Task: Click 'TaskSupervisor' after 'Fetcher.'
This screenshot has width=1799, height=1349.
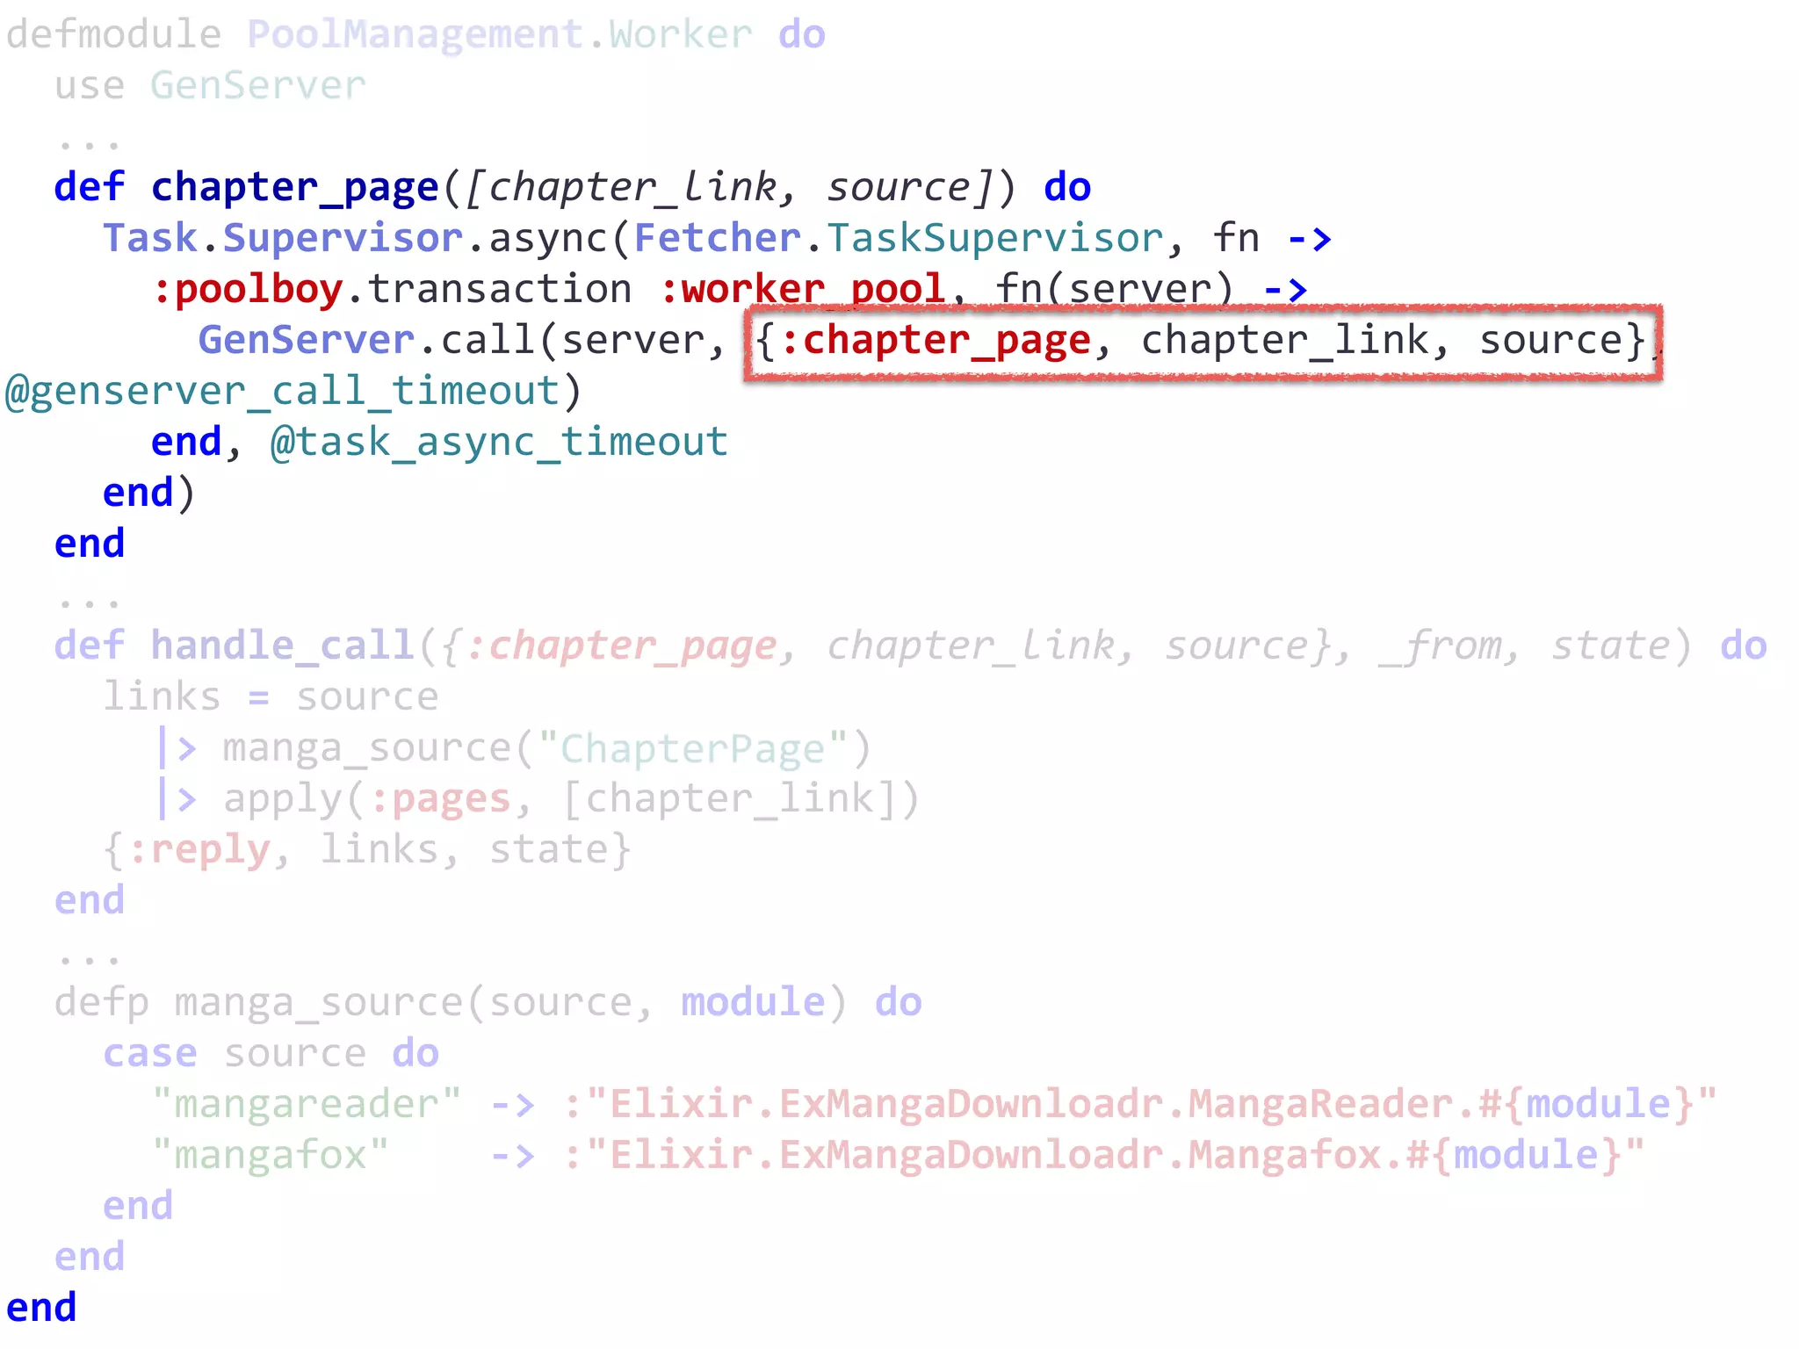Action: 995,240
